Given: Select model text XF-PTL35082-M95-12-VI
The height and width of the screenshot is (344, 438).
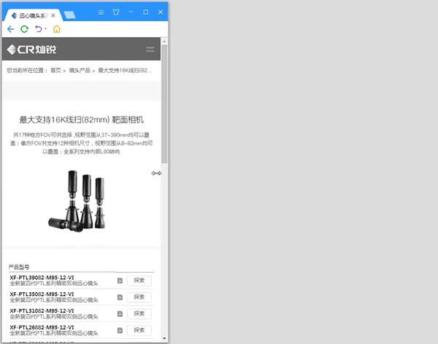Looking at the screenshot, I should [x=42, y=294].
